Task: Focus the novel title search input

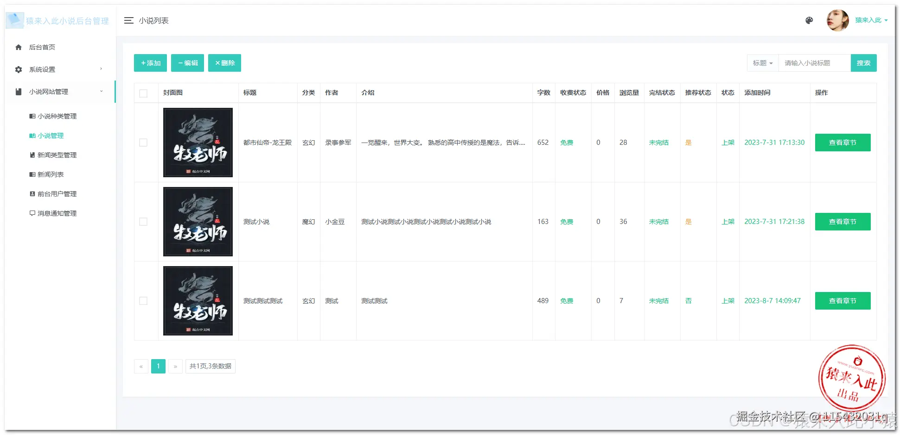Action: (815, 63)
